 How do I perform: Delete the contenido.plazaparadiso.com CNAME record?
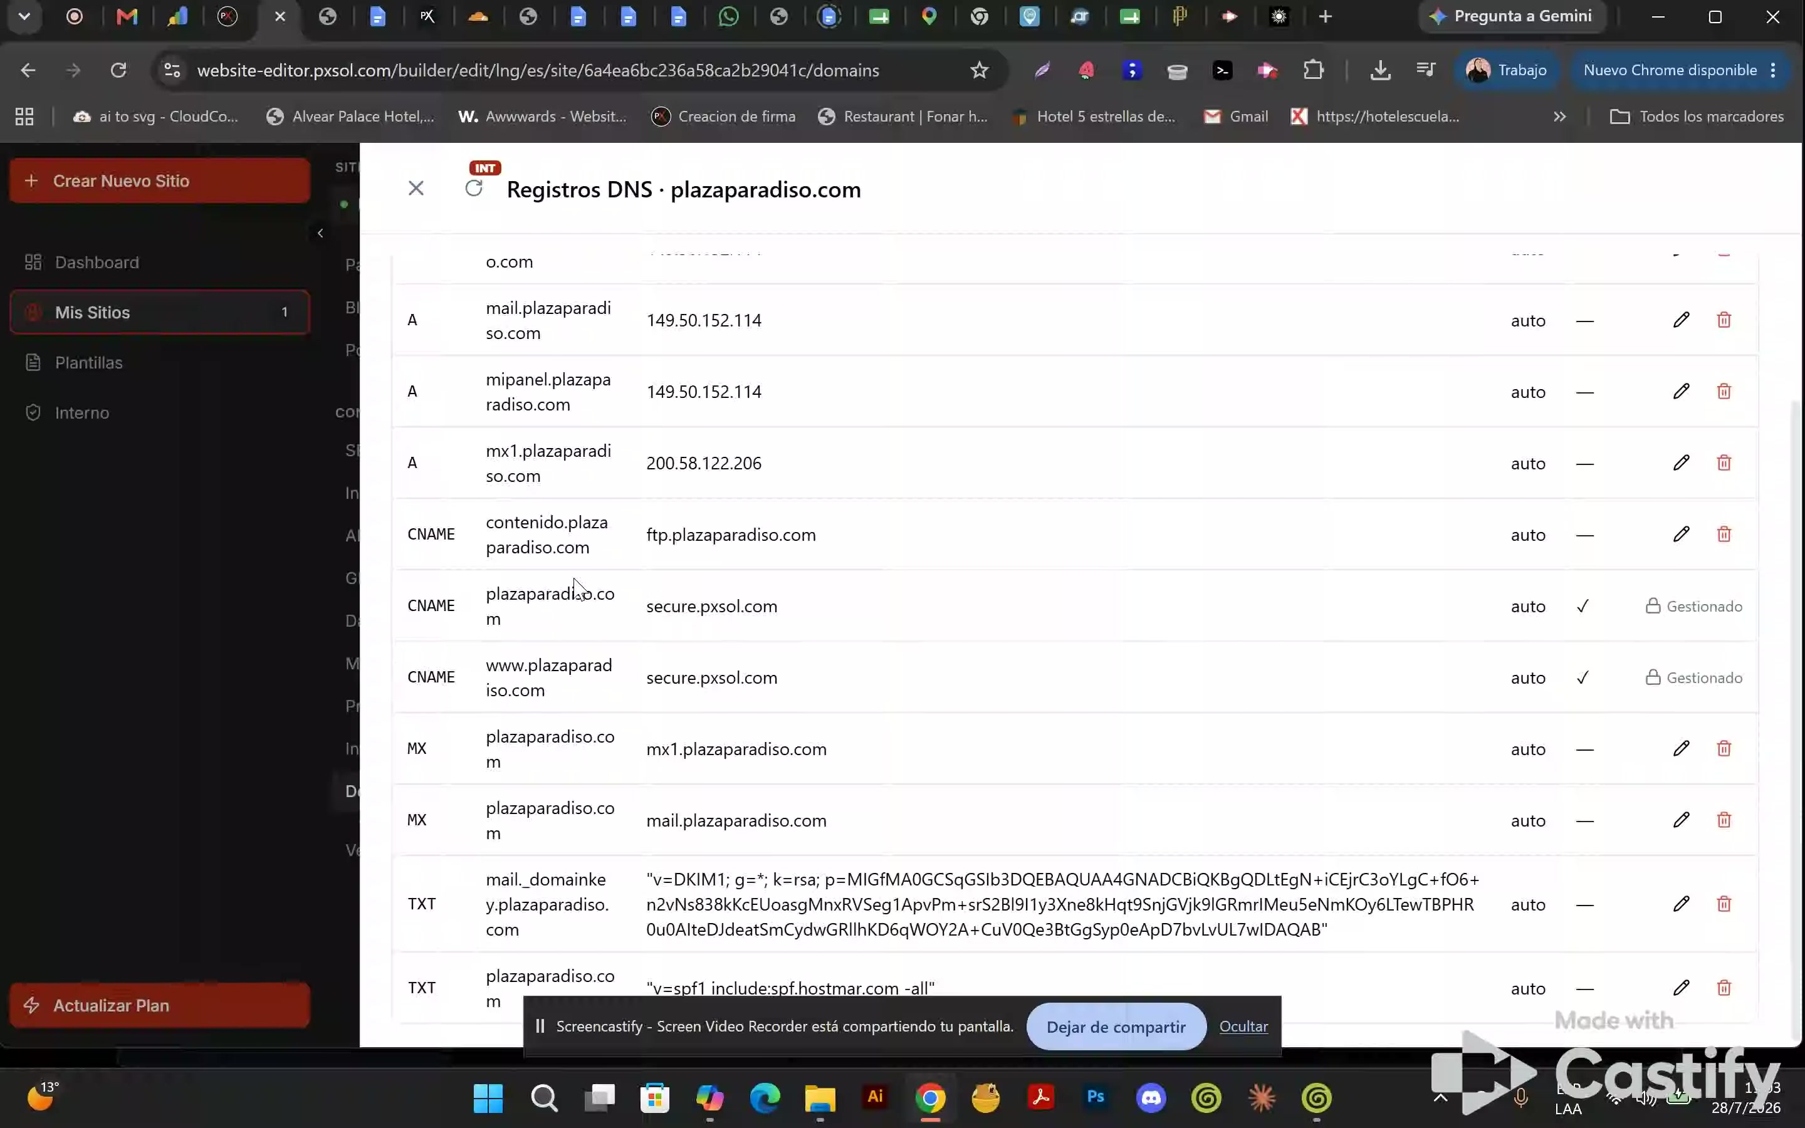click(1724, 534)
